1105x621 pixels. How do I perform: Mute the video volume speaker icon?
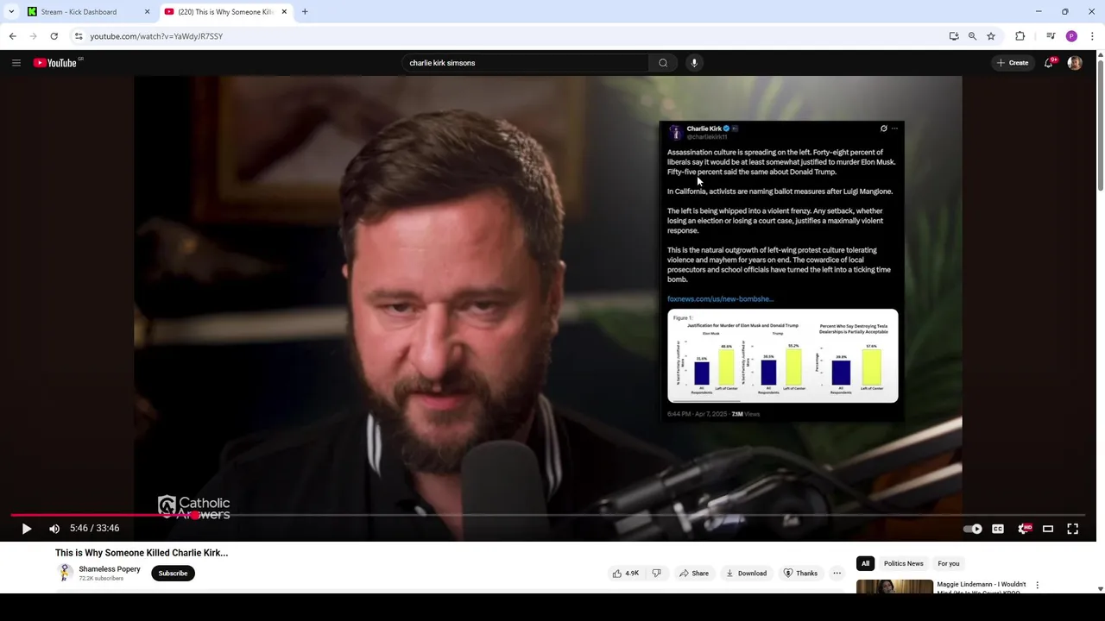click(x=54, y=529)
